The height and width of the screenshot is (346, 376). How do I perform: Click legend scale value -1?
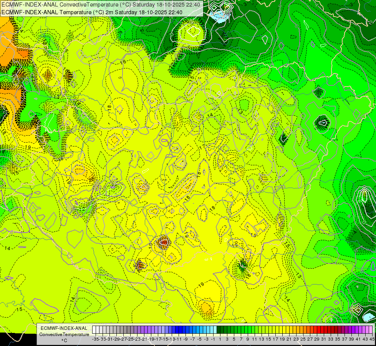coord(213,339)
